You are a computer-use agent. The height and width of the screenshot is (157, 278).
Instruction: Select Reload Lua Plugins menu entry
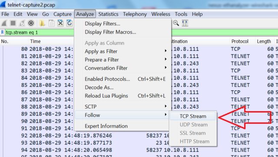(122, 96)
